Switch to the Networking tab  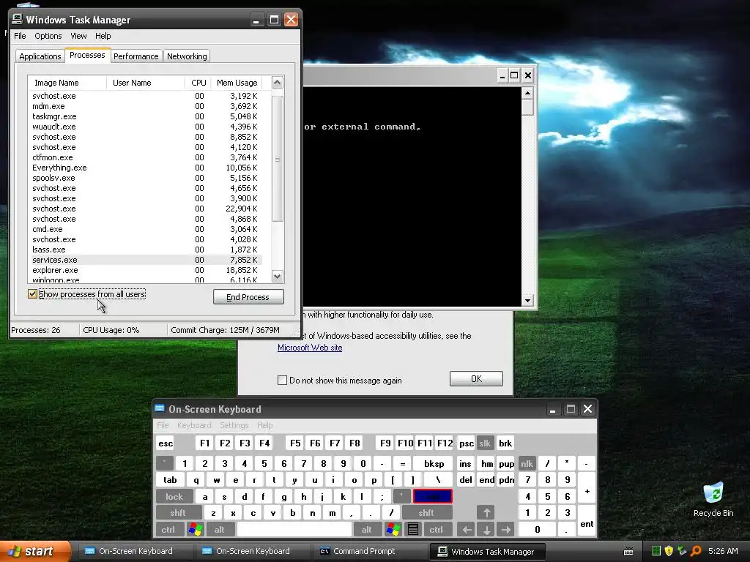tap(187, 56)
